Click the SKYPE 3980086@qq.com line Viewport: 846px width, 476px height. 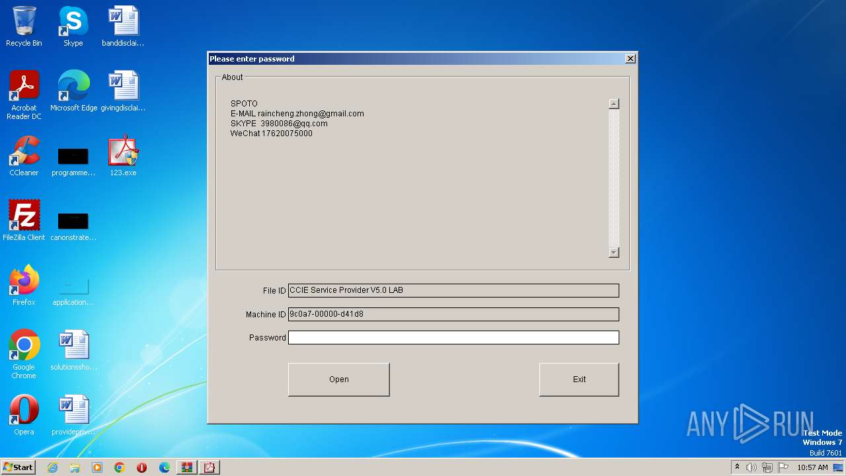[x=279, y=124]
